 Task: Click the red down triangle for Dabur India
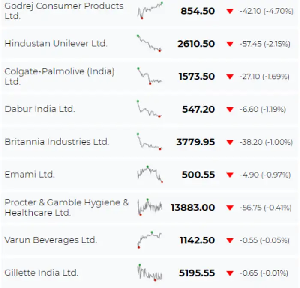click(x=230, y=110)
